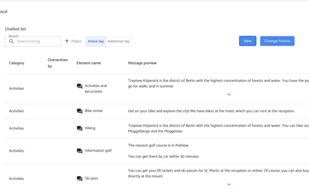Toggle the Active faq view
The width and height of the screenshot is (309, 193).
(96, 41)
